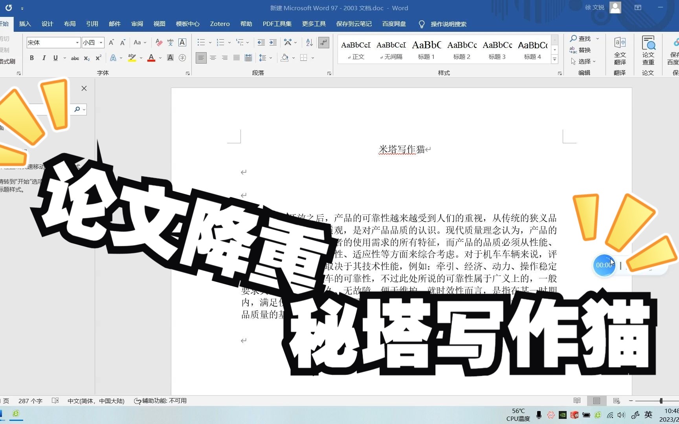Toggle Italic formatting

click(x=44, y=58)
